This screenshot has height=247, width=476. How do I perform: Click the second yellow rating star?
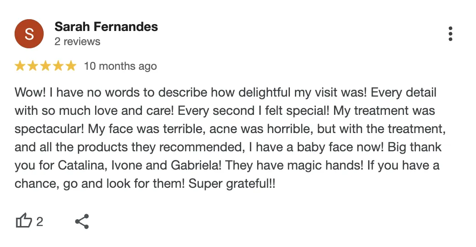pos(33,66)
